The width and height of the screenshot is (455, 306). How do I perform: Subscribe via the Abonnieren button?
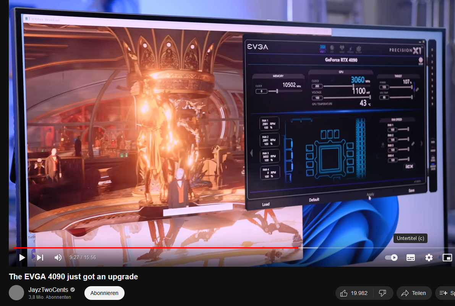tap(104, 293)
